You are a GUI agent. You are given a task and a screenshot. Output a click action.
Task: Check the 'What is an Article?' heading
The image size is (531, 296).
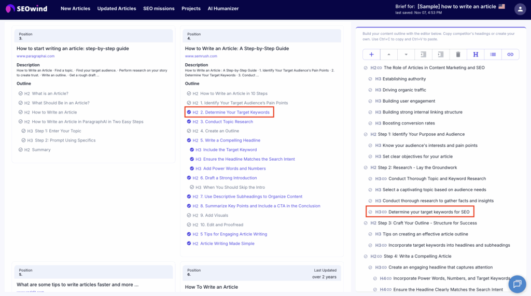tap(20, 94)
